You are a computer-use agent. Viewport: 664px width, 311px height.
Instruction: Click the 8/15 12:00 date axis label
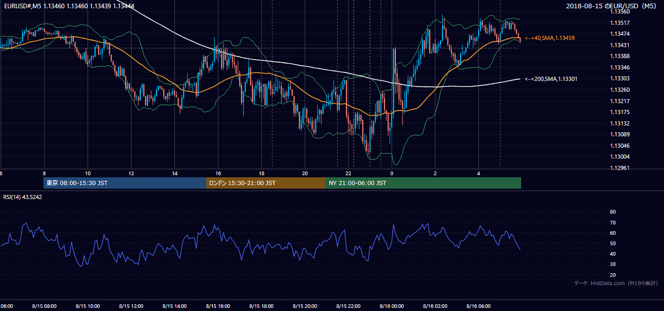[x=131, y=306]
